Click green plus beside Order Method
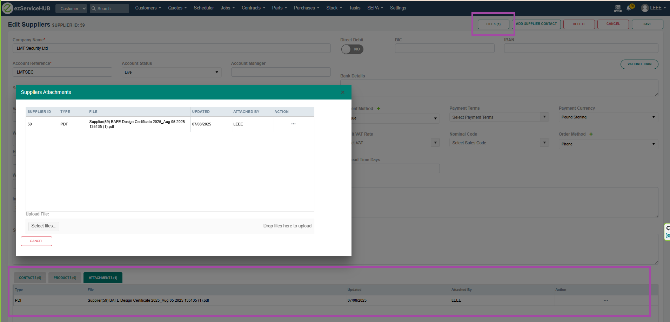670x322 pixels. [x=591, y=134]
